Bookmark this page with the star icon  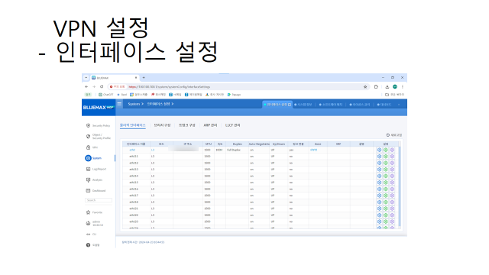pos(365,86)
